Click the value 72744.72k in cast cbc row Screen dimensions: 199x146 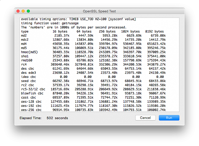109,98
